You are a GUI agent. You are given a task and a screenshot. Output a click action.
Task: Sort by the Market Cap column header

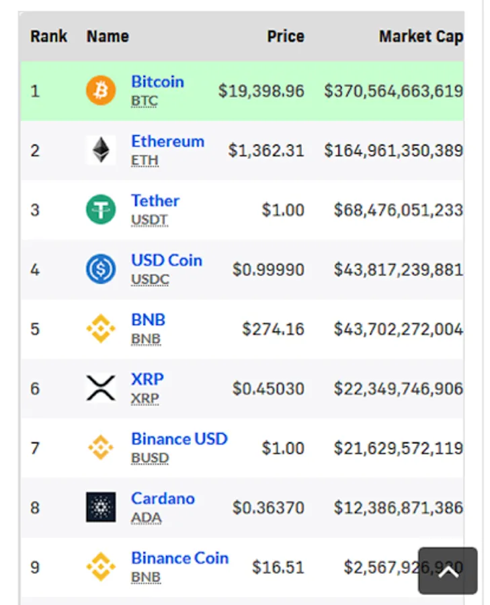(x=420, y=36)
